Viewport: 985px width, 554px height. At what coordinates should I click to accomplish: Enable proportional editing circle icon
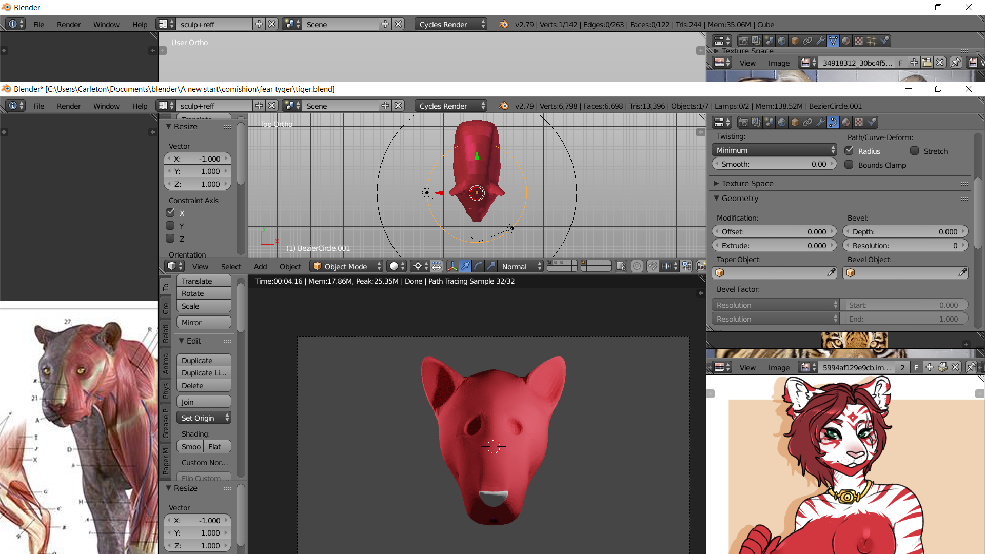(637, 266)
